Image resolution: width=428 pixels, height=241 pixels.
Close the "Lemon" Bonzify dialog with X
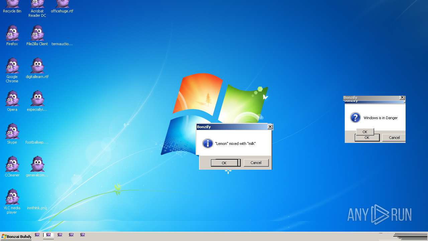tap(270, 127)
